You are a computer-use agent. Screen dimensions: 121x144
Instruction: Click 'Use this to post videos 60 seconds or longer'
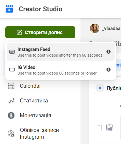[57, 73]
